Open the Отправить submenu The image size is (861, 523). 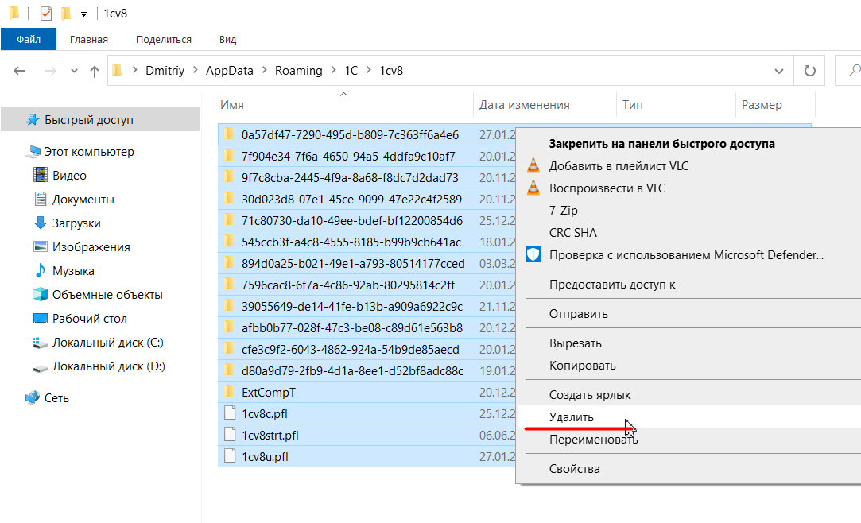(x=579, y=314)
